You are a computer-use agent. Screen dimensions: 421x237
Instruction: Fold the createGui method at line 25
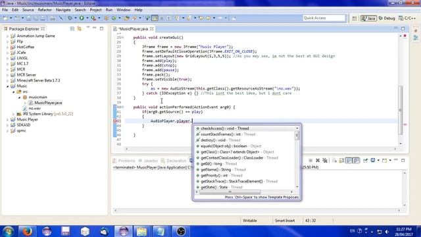123,38
